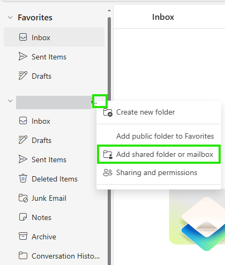Click the Archive box icon
The width and height of the screenshot is (225, 265).
23,236
